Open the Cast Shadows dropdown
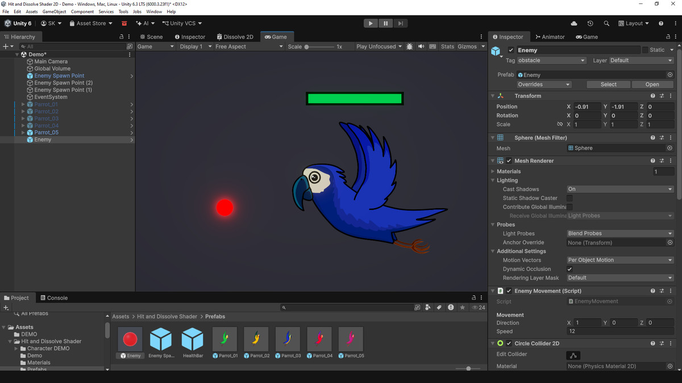 tap(620, 189)
